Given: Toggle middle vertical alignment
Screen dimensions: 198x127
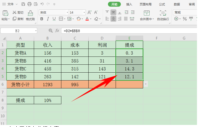Looking at the screenshot, I should coord(113,12).
